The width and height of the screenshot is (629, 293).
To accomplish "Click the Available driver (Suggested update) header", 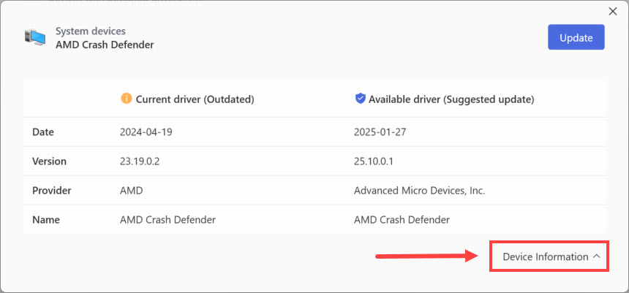I will (451, 99).
